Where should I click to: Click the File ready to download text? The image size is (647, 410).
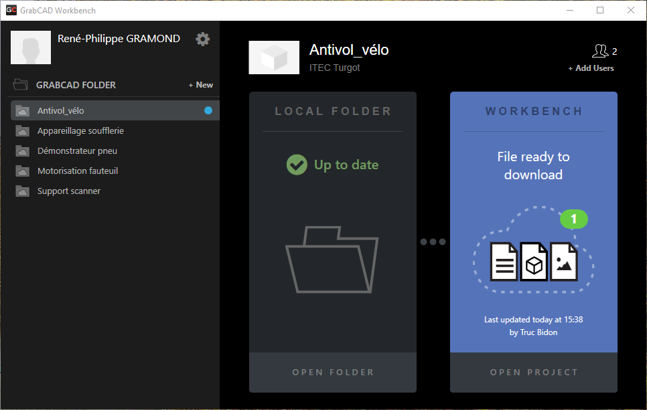tap(533, 166)
